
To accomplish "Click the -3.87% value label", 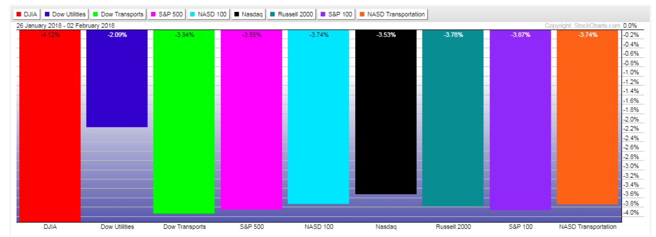I will (x=520, y=35).
